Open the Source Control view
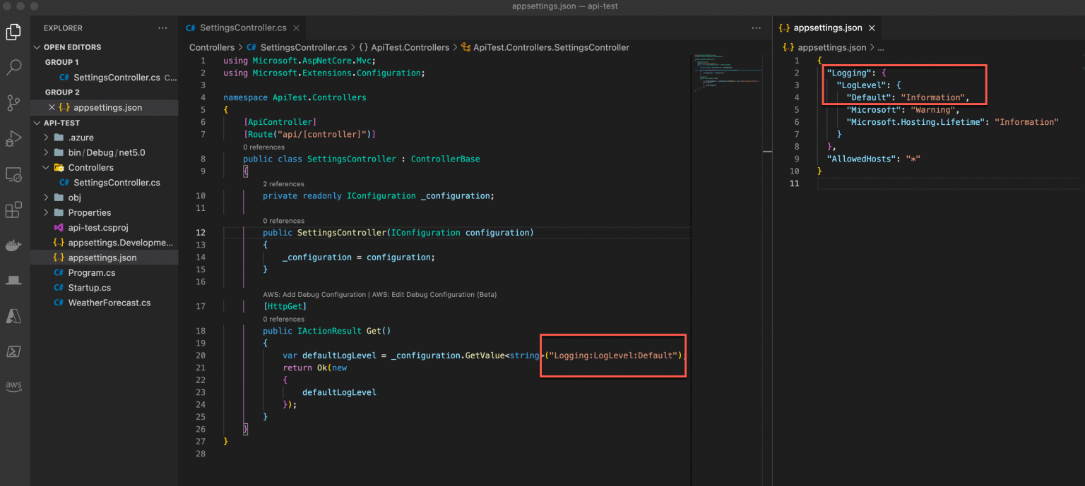This screenshot has width=1085, height=486. pos(13,103)
